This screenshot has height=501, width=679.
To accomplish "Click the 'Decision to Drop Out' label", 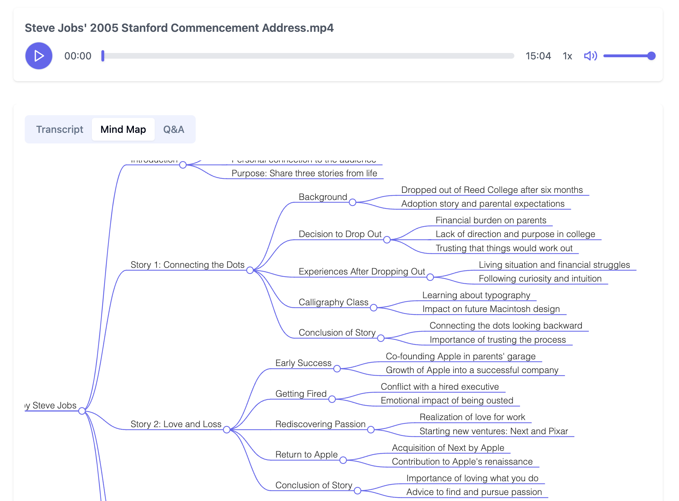I will click(340, 234).
